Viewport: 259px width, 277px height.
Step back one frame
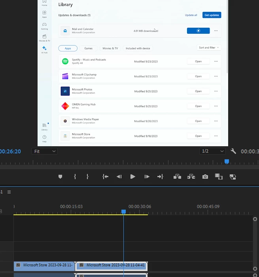pos(119,177)
